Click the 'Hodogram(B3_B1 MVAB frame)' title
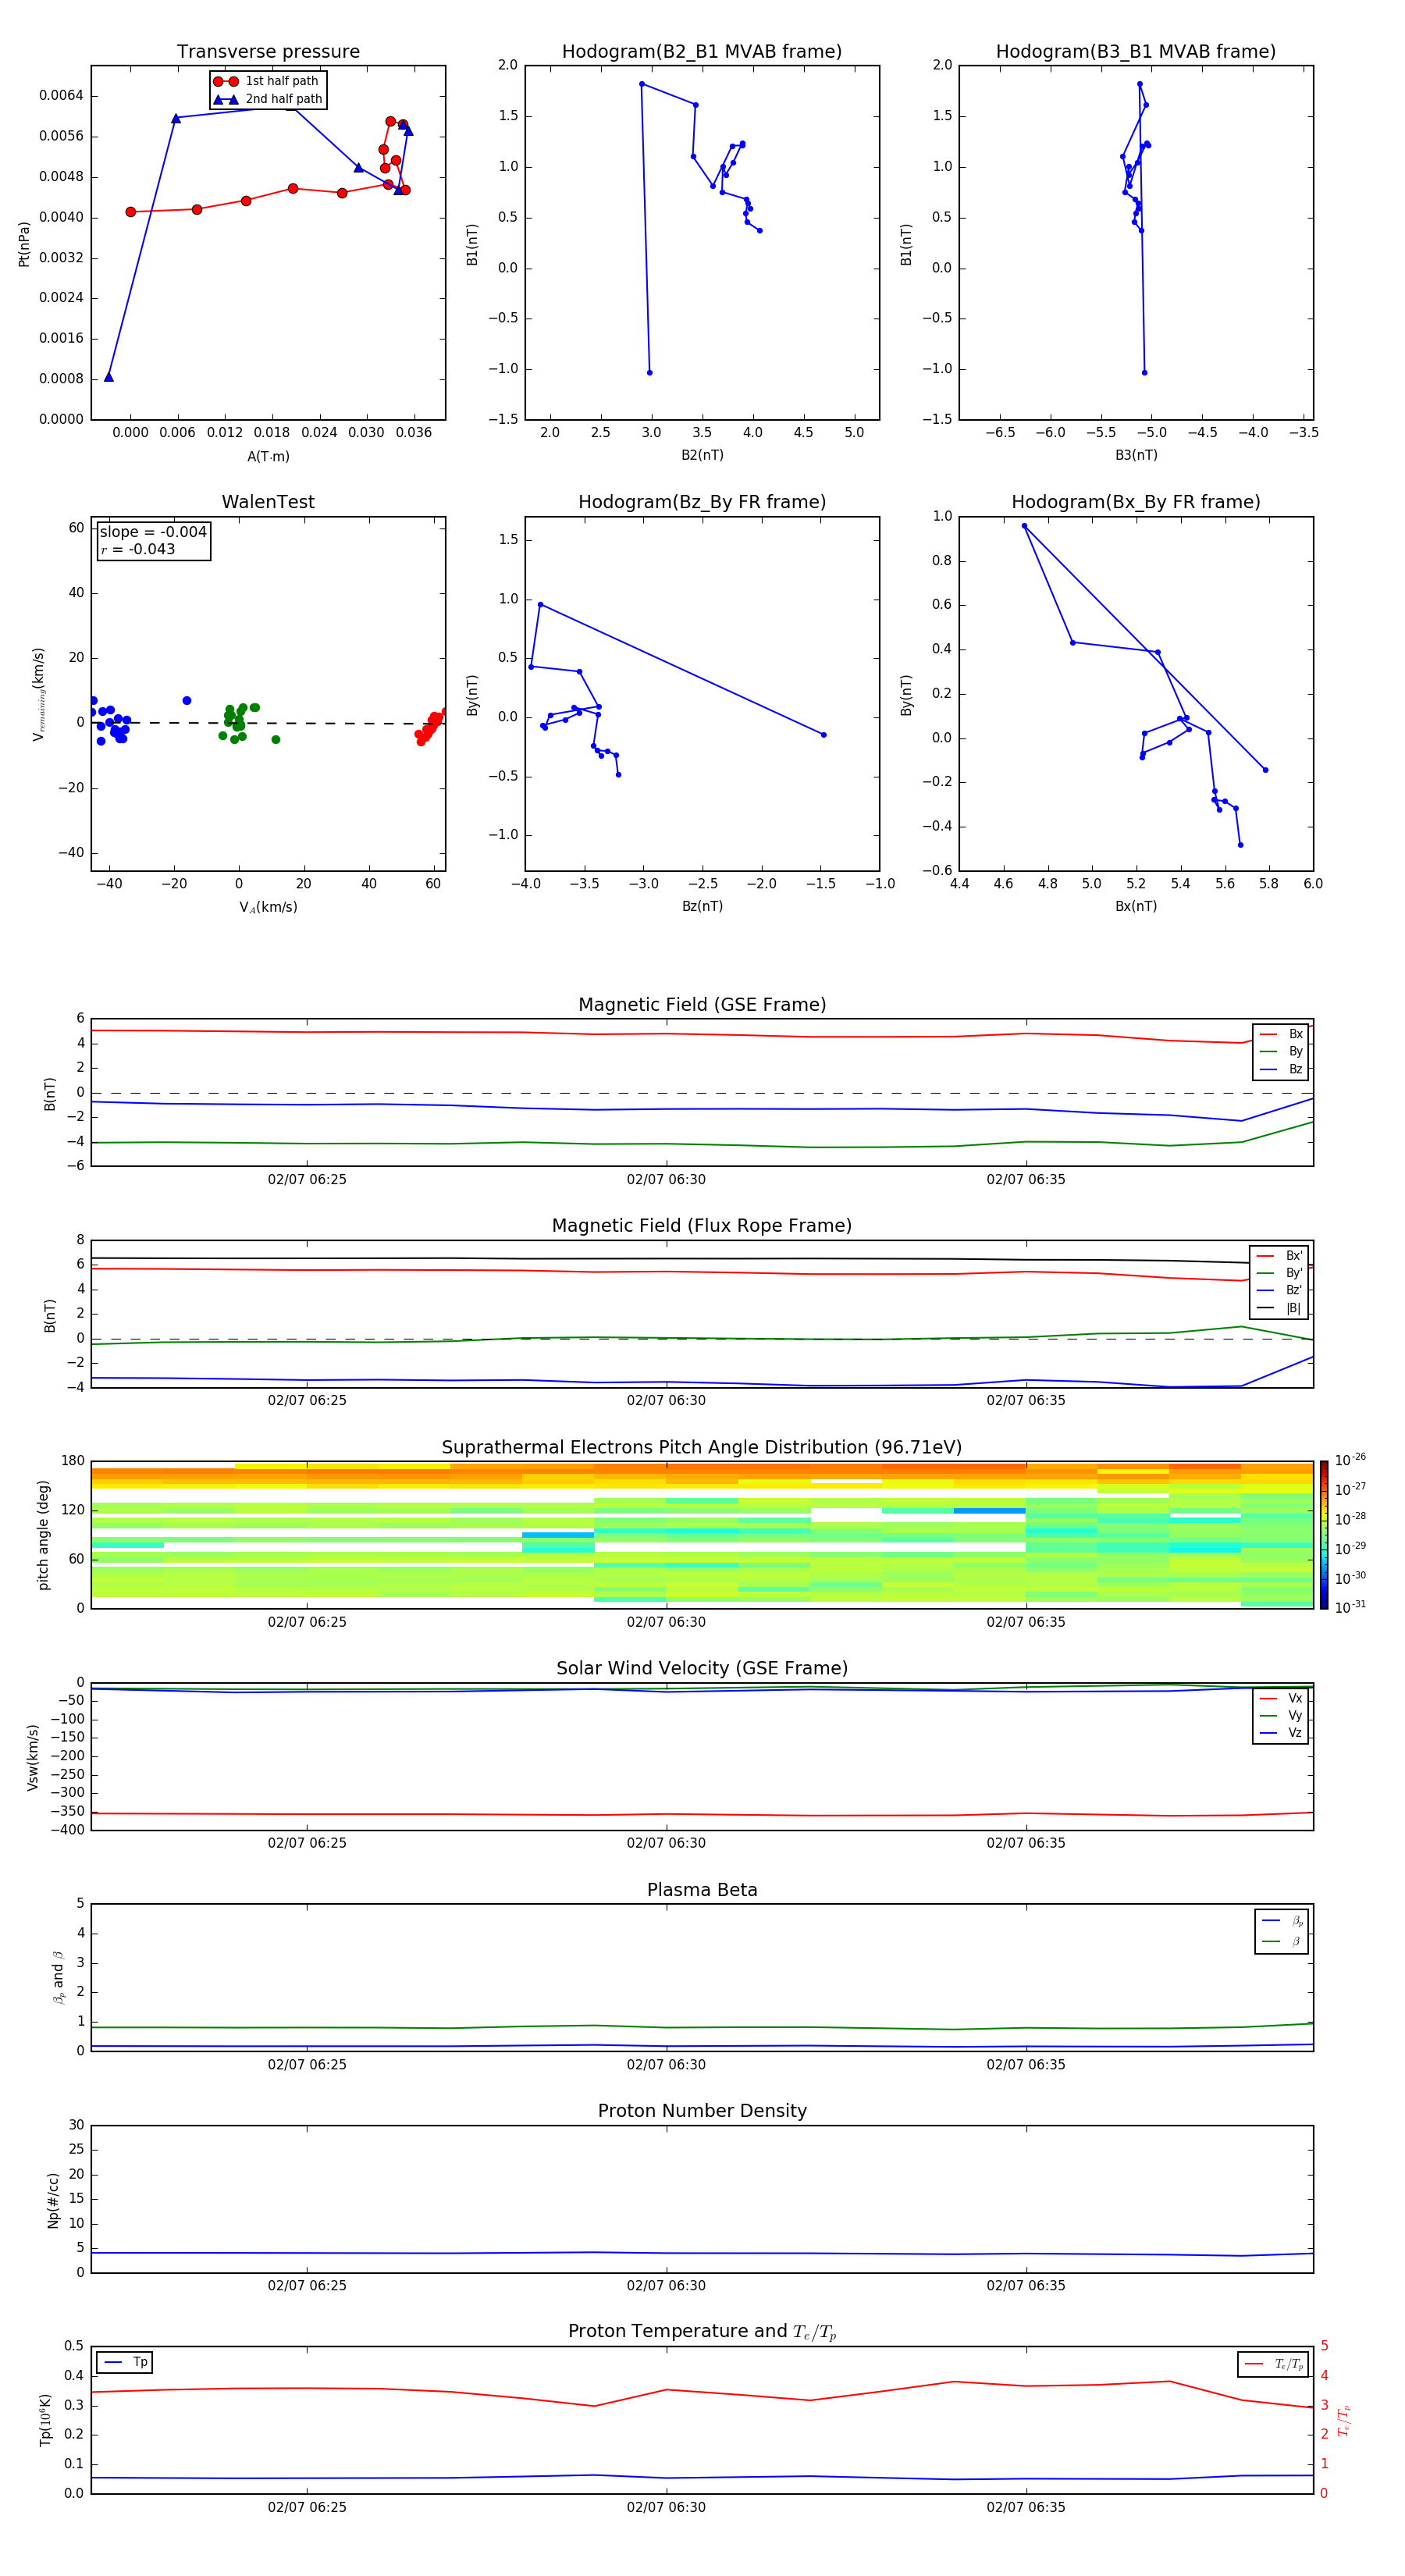The width and height of the screenshot is (1405, 2576). 1136,52
